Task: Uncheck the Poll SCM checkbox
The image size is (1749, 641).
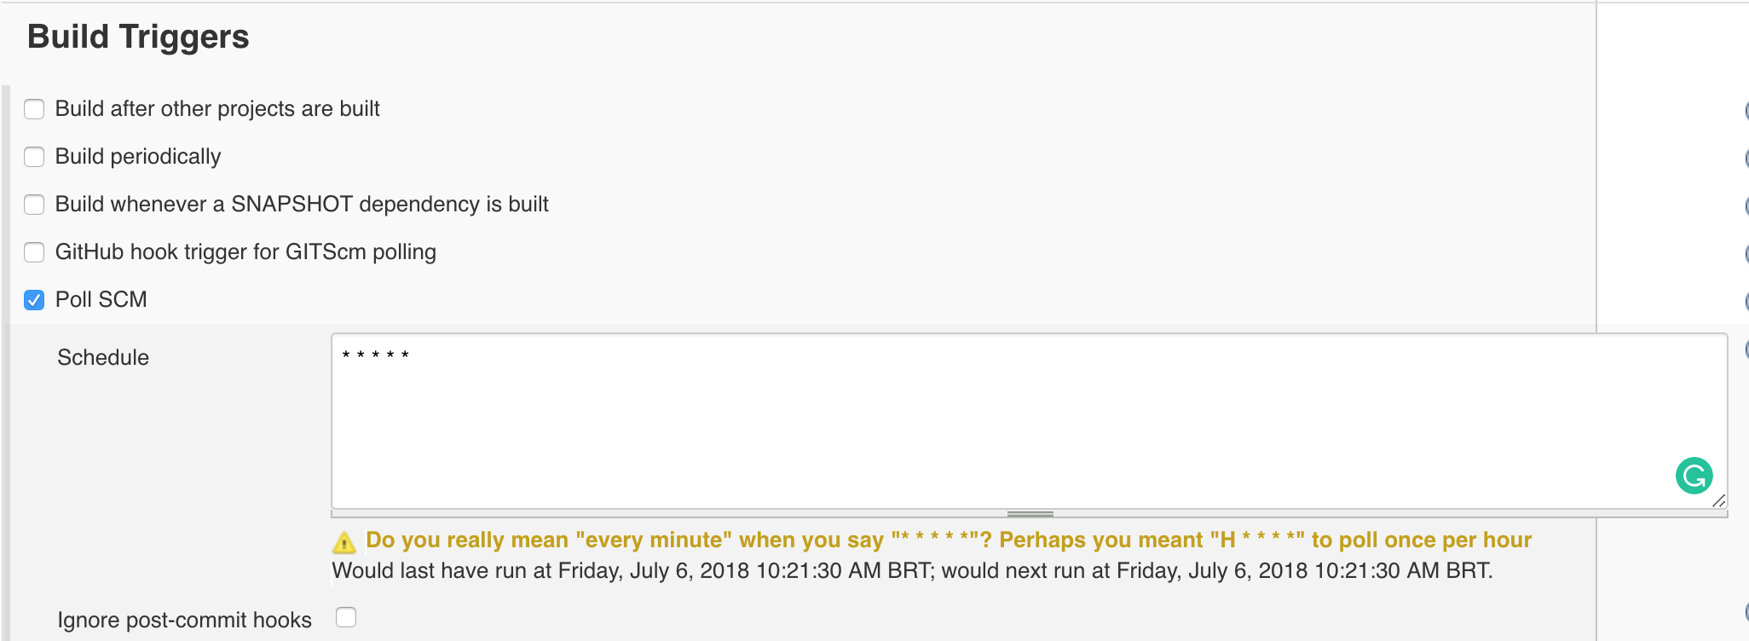Action: point(34,300)
